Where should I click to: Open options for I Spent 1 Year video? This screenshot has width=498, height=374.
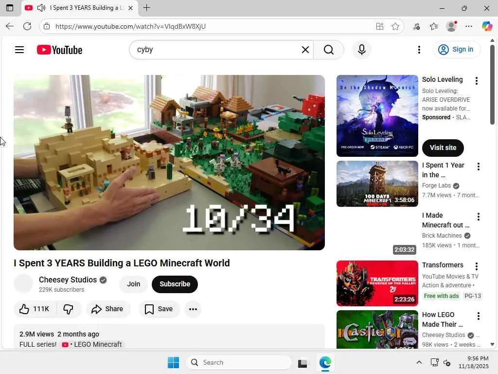tap(479, 167)
